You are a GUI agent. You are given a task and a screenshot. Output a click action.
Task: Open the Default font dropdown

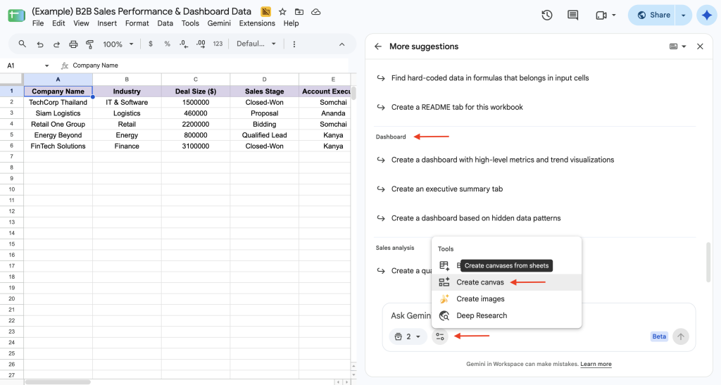pyautogui.click(x=256, y=44)
